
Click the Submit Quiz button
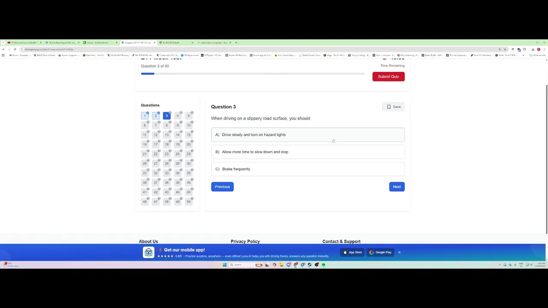(388, 77)
